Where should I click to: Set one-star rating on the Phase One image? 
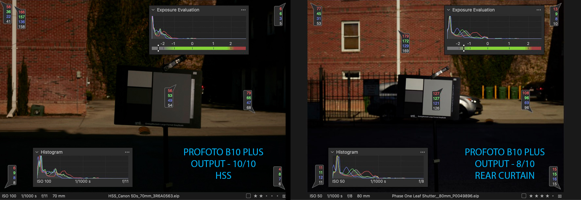click(x=531, y=196)
